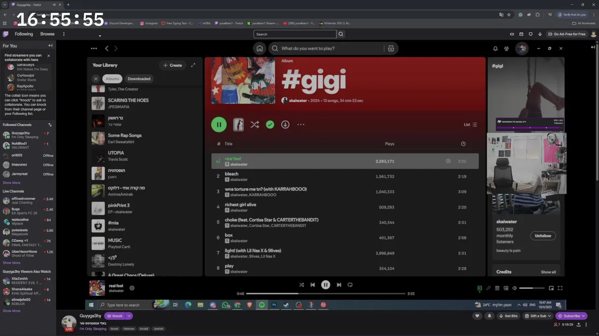Collapse the For You sidebar
This screenshot has height=336, width=599.
point(50,46)
